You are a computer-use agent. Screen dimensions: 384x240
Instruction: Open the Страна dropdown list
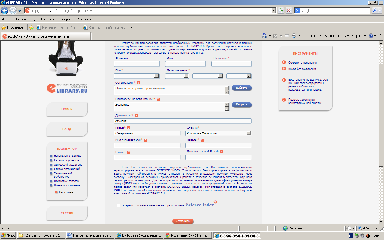click(218, 133)
